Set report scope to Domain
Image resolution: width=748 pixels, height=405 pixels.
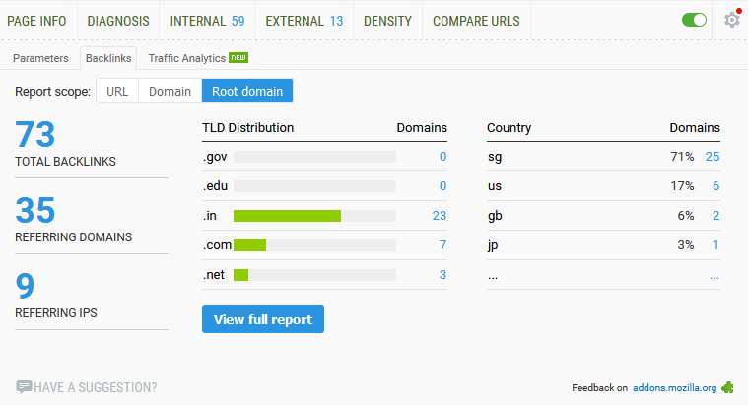point(170,91)
